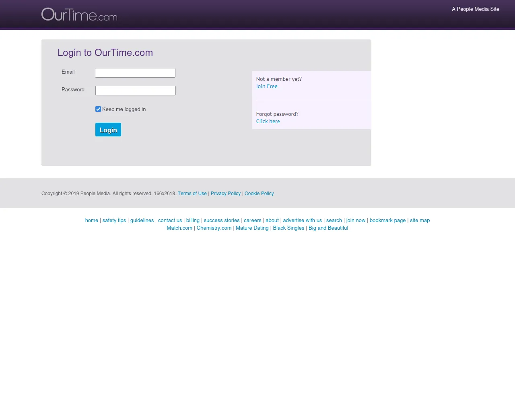Select the bookmark page link
This screenshot has height=412, width=515.
[x=388, y=220]
